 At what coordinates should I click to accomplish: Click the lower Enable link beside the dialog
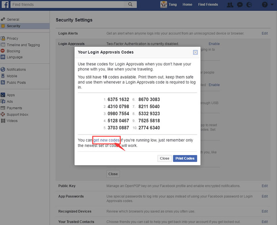point(214,85)
